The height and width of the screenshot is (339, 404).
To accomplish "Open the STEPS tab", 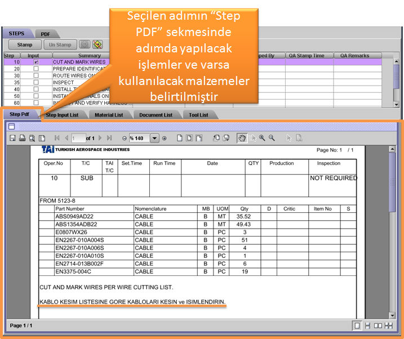I will click(16, 33).
